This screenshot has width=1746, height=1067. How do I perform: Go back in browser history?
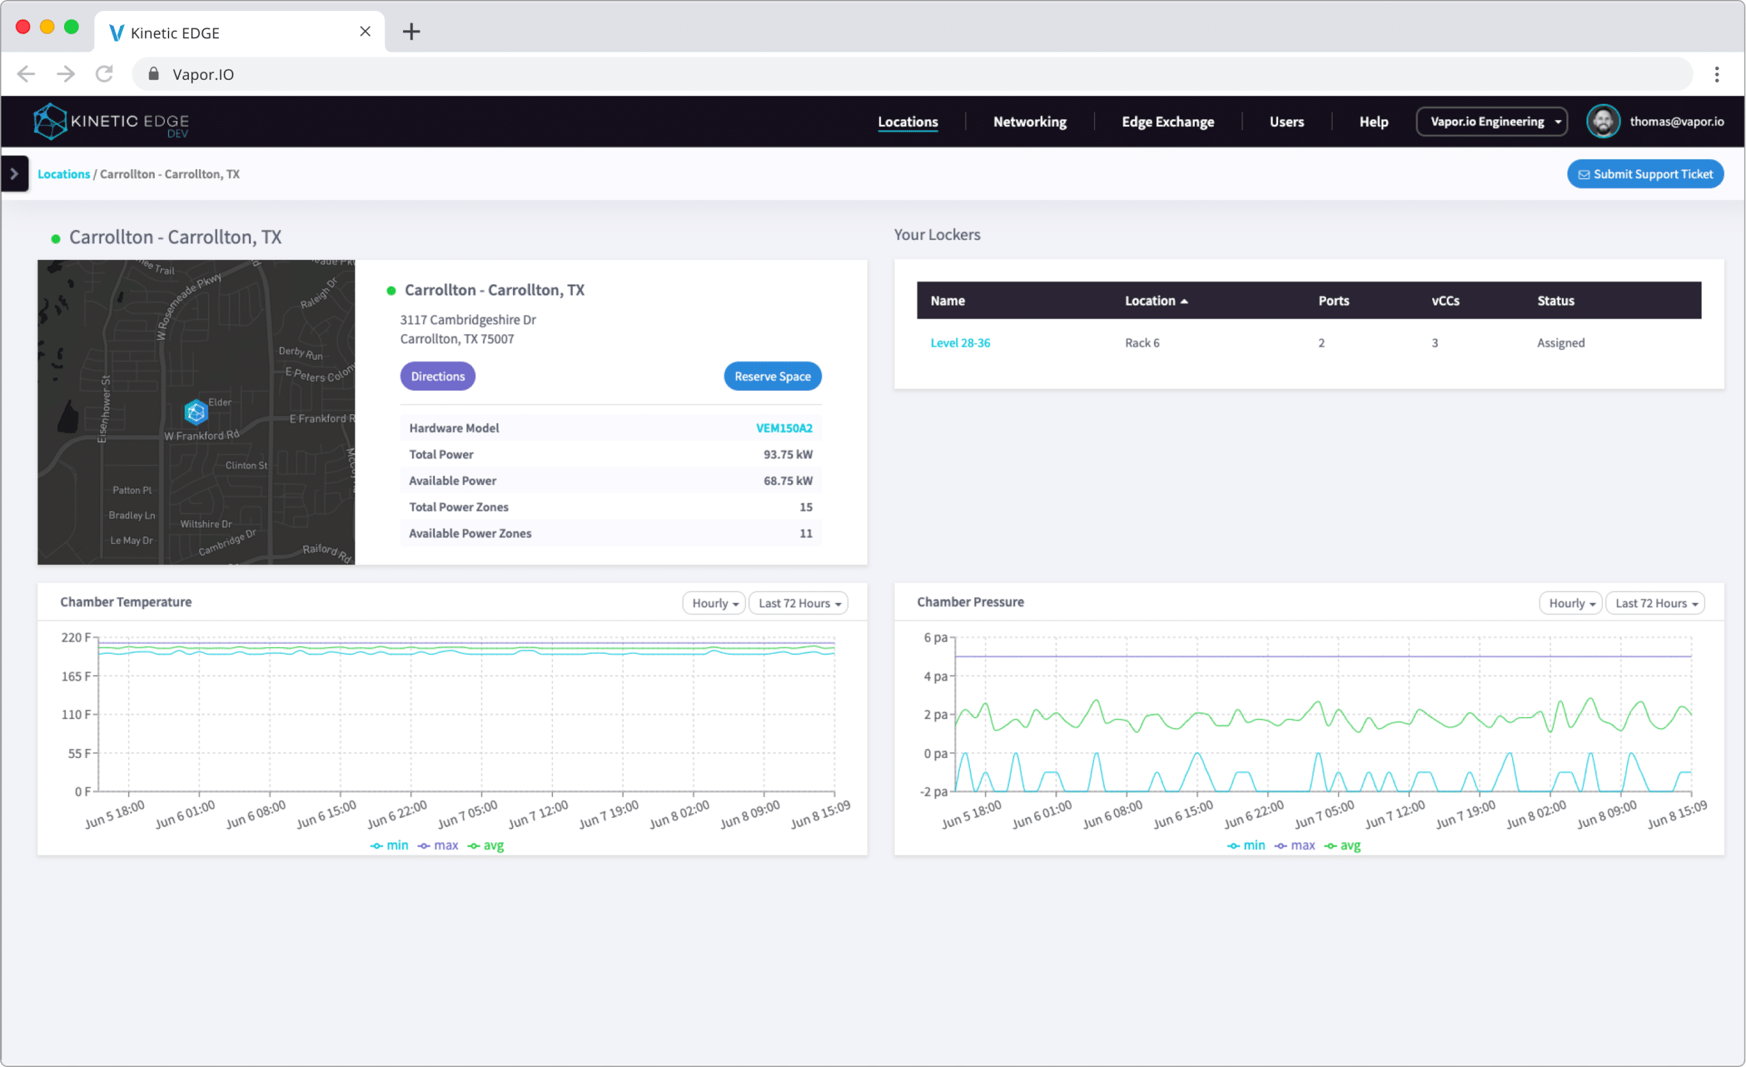(26, 74)
